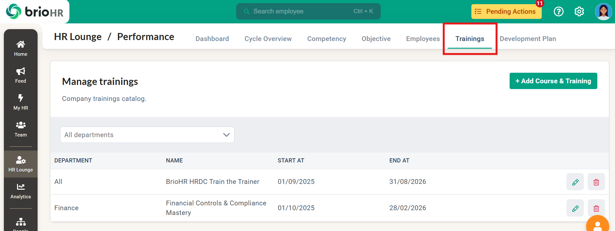Image resolution: width=615 pixels, height=231 pixels.
Task: Open the Development Plan tab
Action: pos(528,39)
